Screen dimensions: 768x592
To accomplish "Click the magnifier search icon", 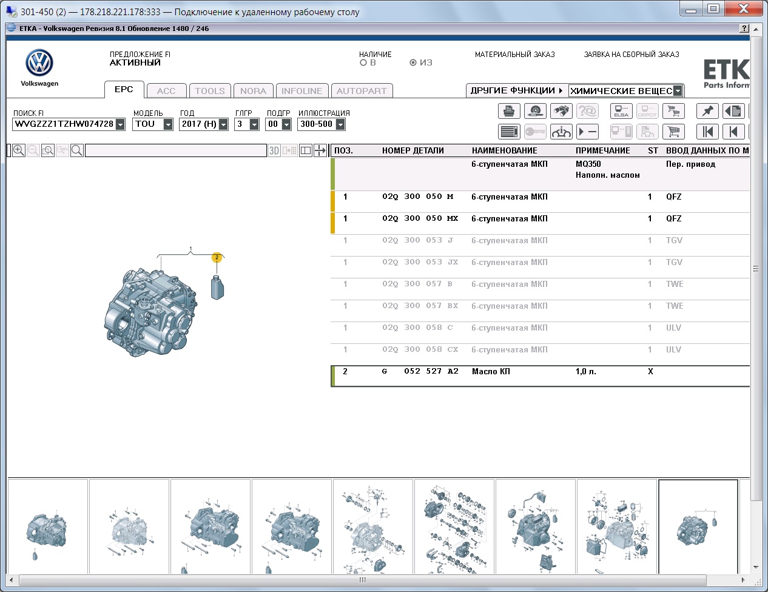I will point(77,150).
